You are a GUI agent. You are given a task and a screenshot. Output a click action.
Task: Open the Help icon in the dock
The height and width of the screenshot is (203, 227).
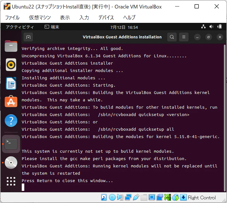pos(11,121)
